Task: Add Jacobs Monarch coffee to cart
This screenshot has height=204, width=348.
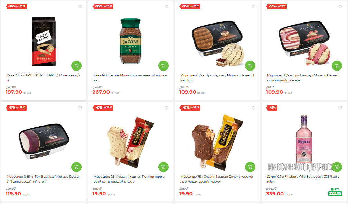Action: tap(163, 66)
